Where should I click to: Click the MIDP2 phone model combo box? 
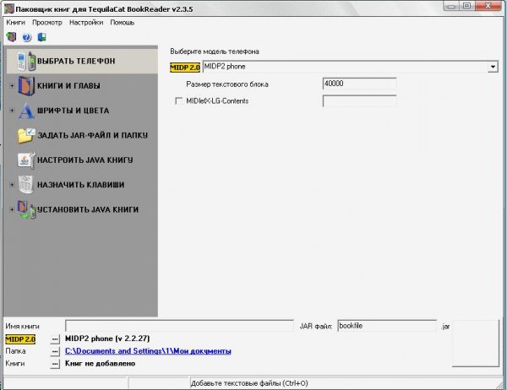pyautogui.click(x=350, y=67)
